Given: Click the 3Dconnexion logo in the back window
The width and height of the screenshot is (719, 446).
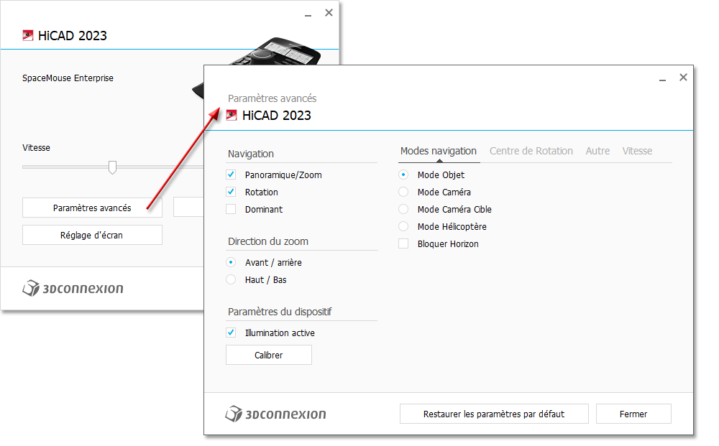Looking at the screenshot, I should 73,288.
